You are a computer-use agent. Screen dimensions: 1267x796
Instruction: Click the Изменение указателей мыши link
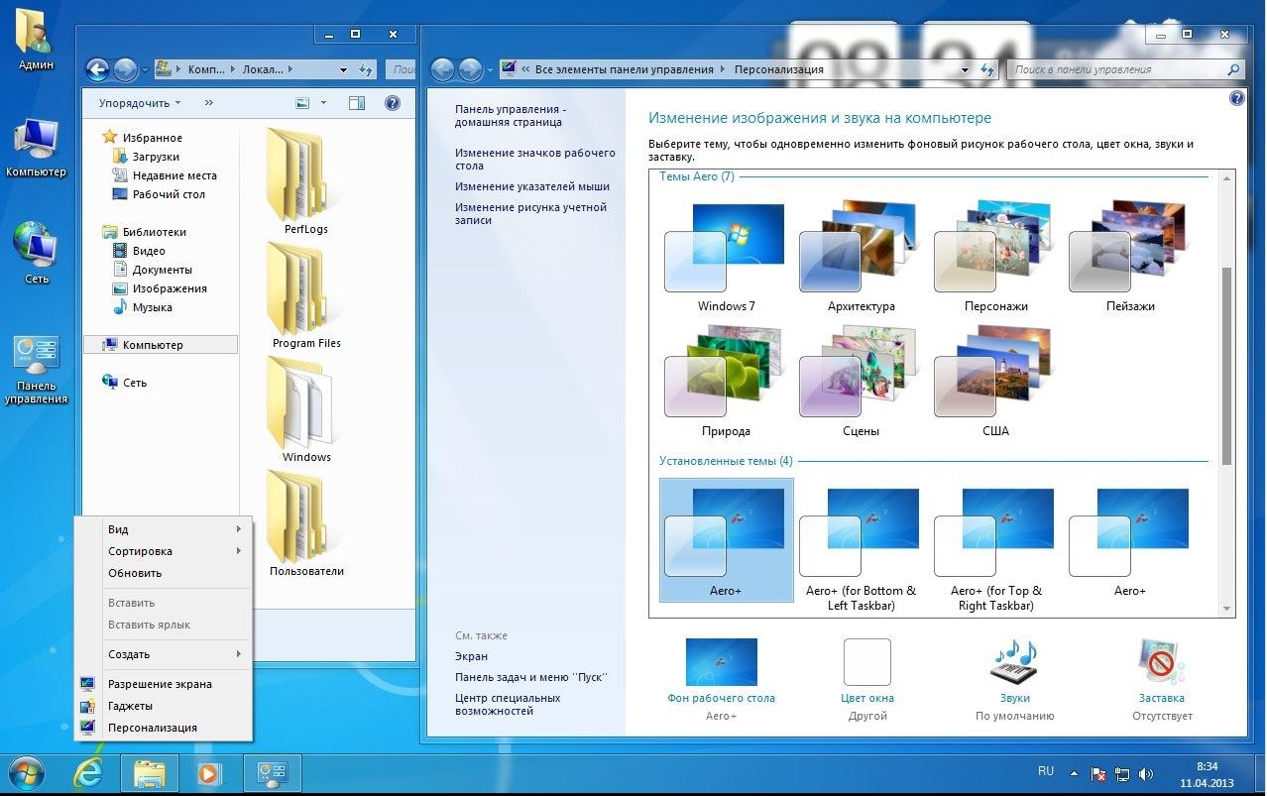click(x=532, y=186)
